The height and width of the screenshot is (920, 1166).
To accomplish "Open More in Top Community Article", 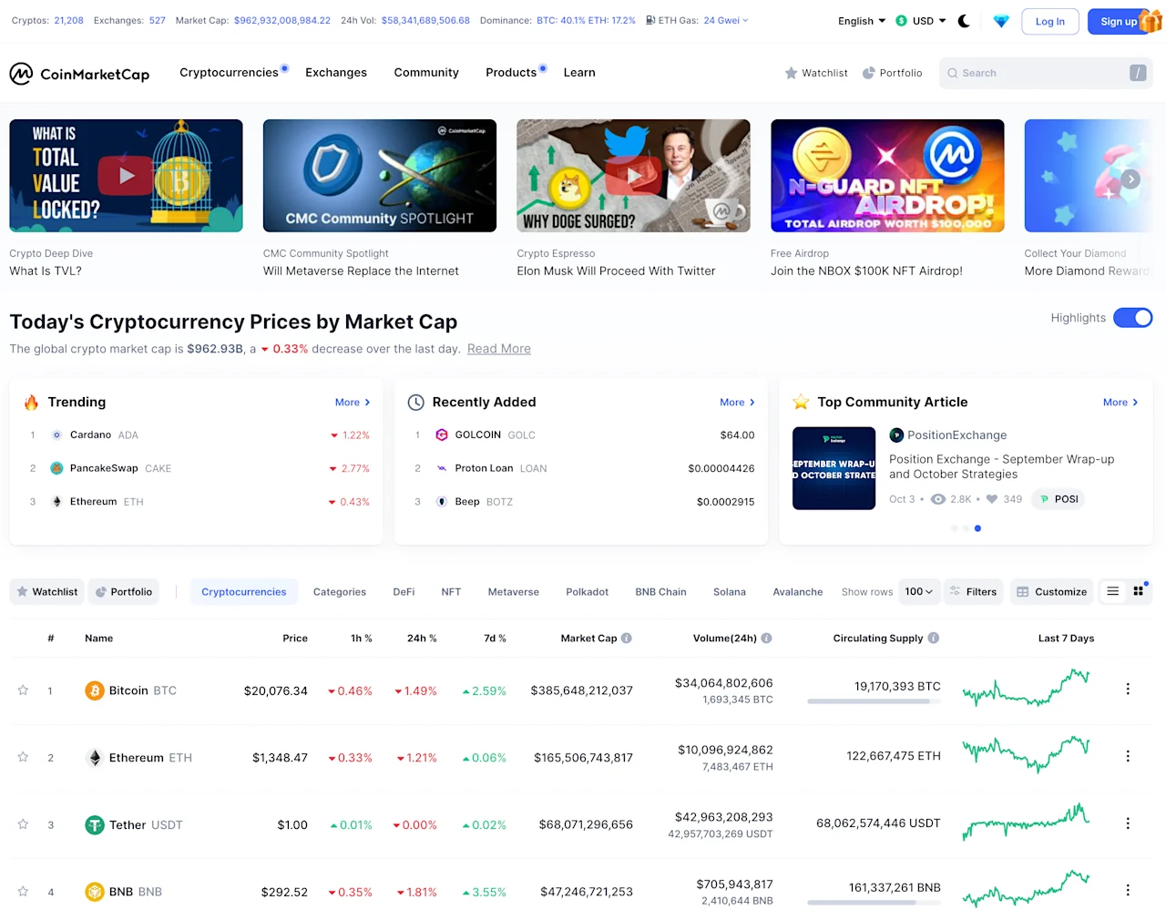I will 1120,403.
